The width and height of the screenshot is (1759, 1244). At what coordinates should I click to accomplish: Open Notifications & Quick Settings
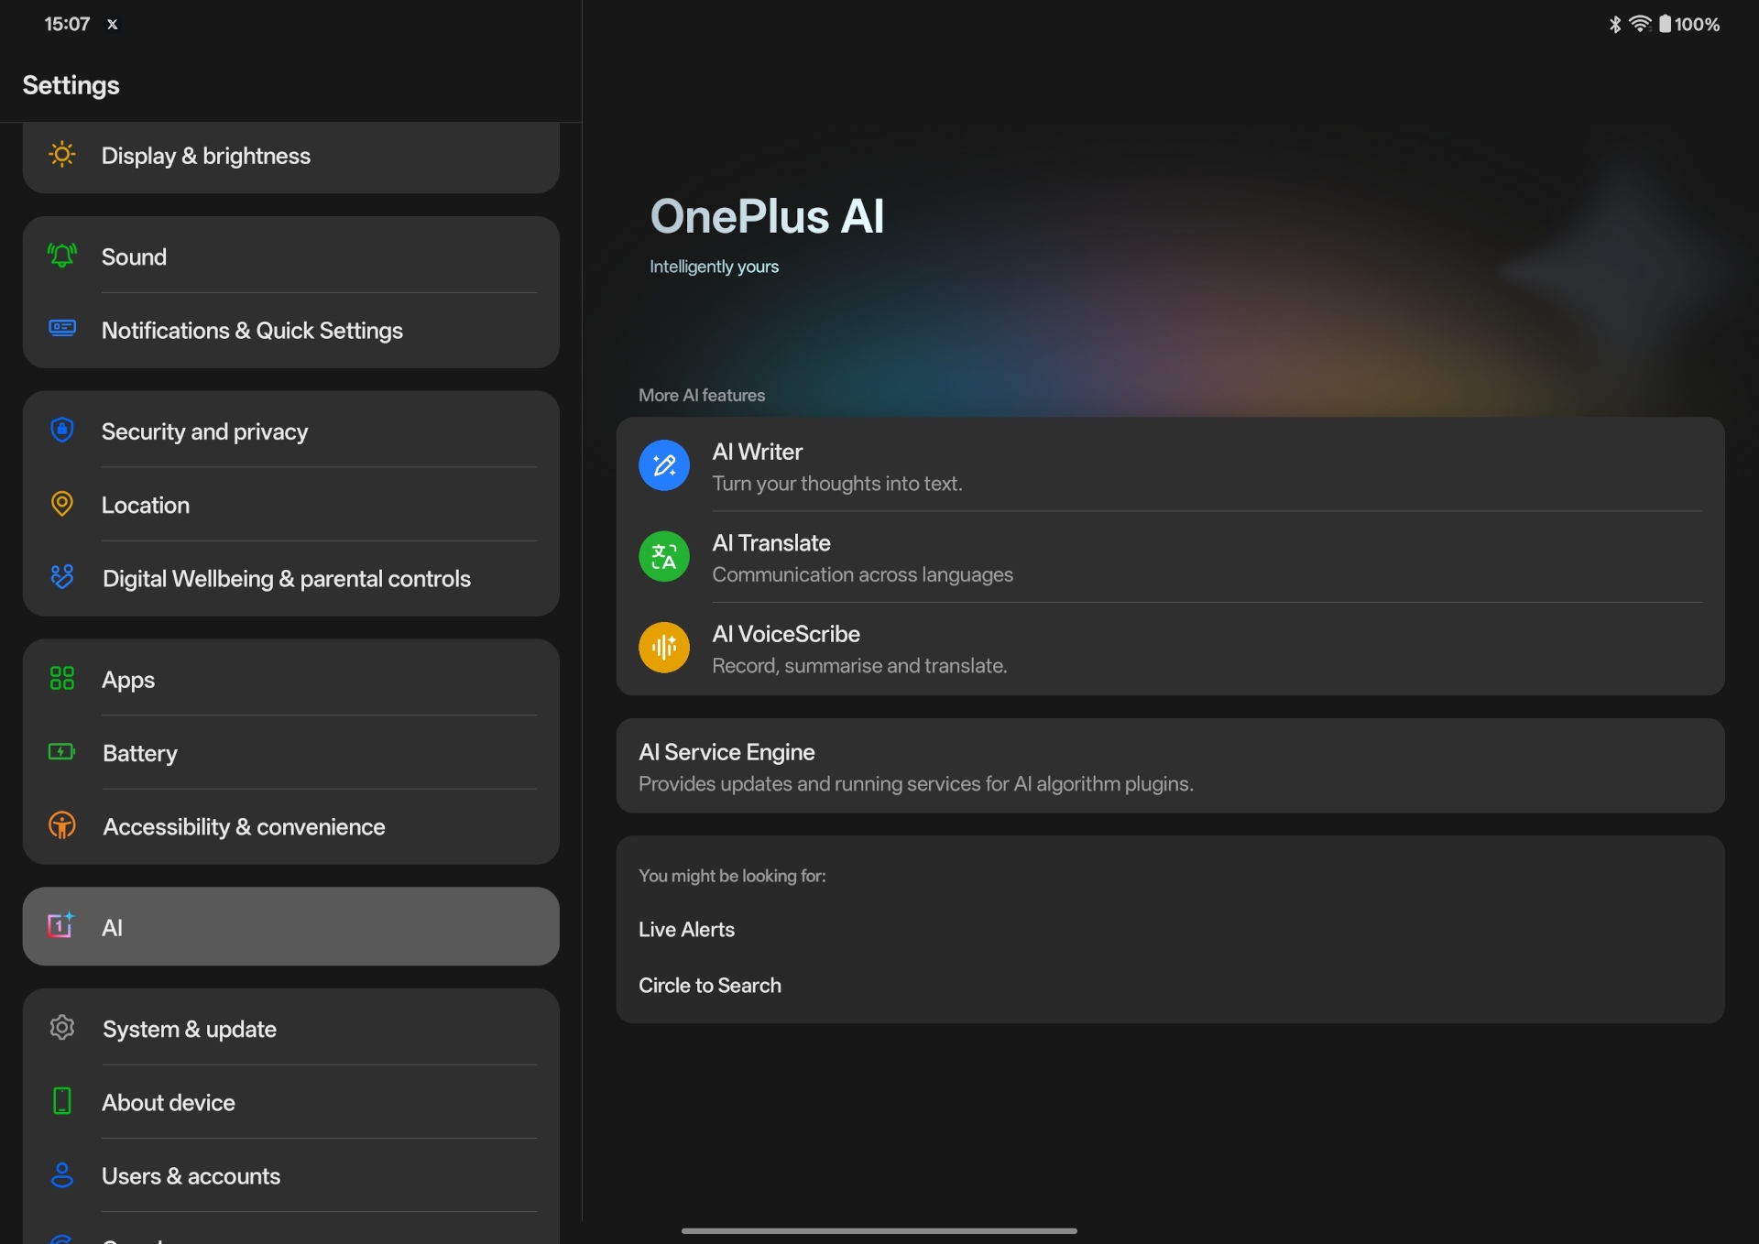coord(252,331)
